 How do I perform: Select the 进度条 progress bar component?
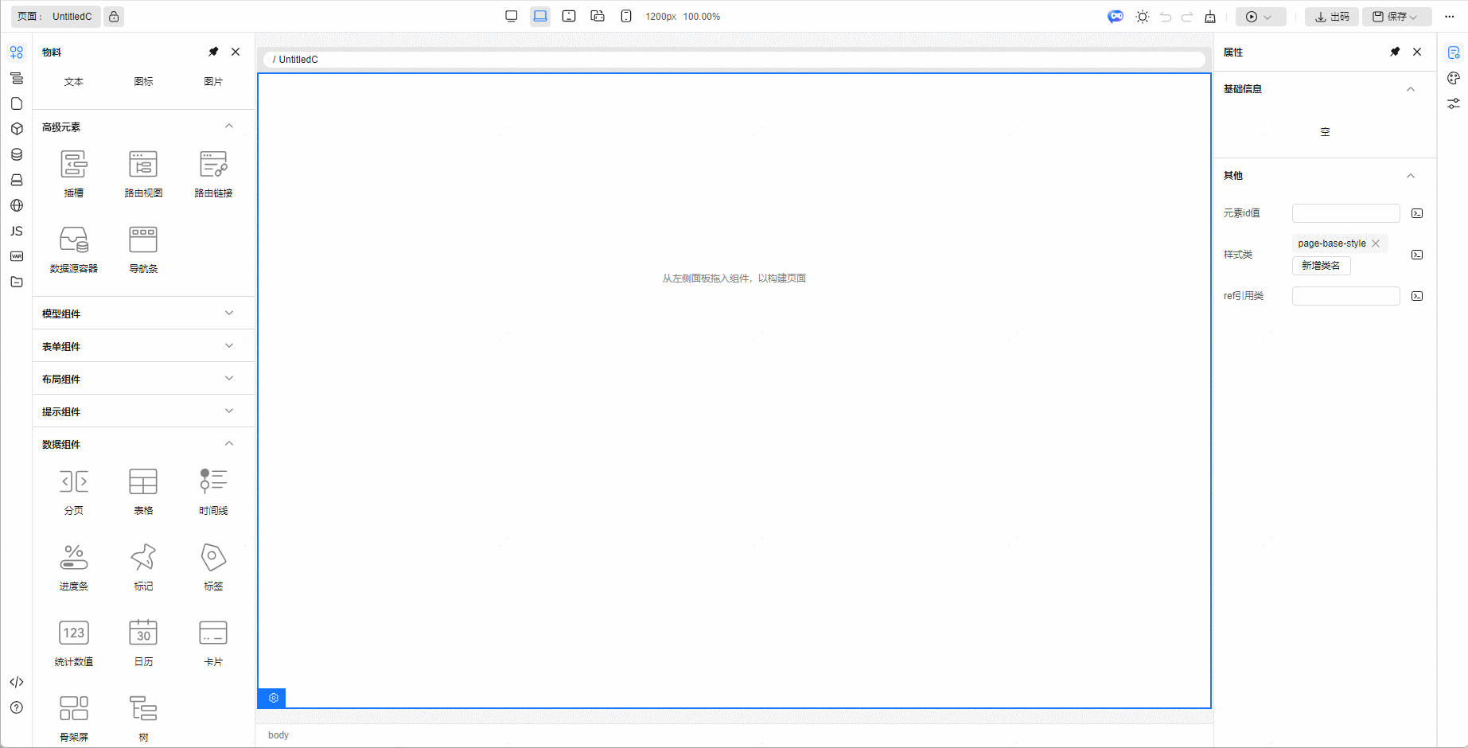tap(74, 567)
